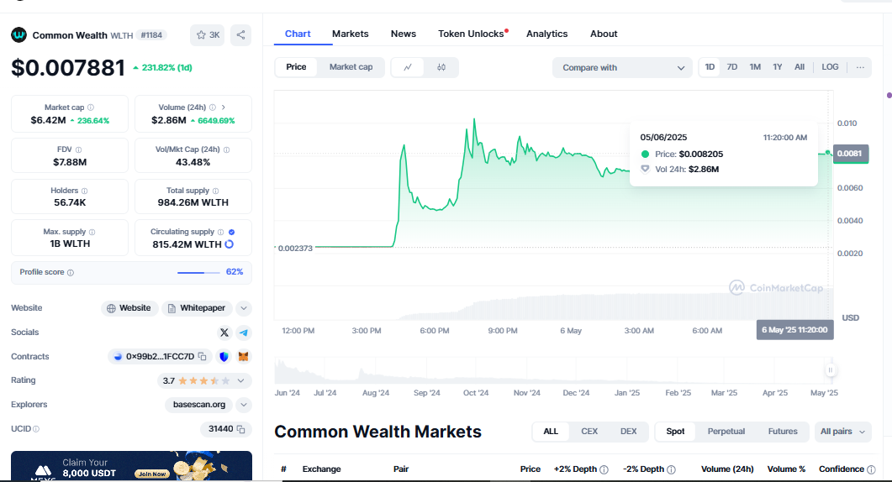Click info icon next to Holders

[x=84, y=191]
